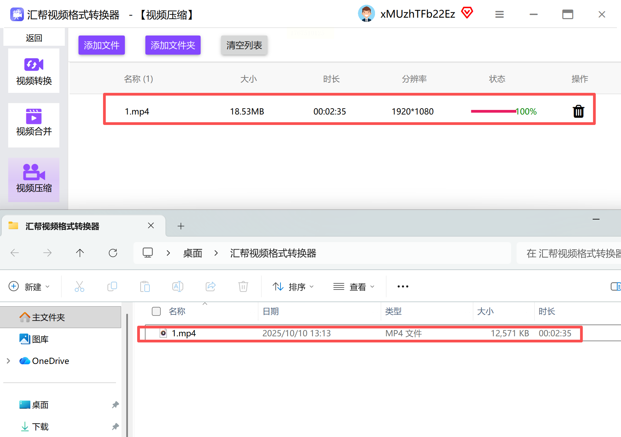
Task: Refresh the File Explorer folder
Action: coord(113,253)
